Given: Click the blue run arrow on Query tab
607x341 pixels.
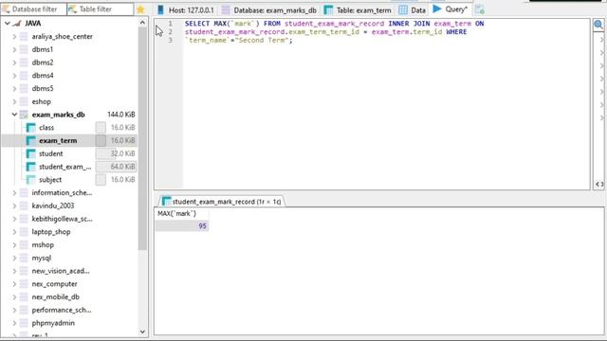Looking at the screenshot, I should click(437, 9).
